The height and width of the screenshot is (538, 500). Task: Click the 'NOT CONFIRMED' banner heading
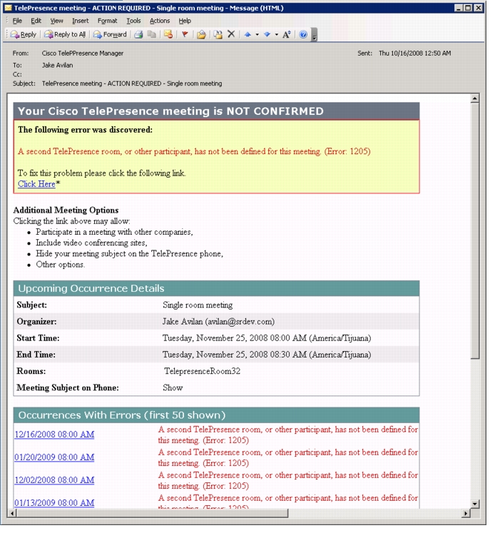coord(216,111)
